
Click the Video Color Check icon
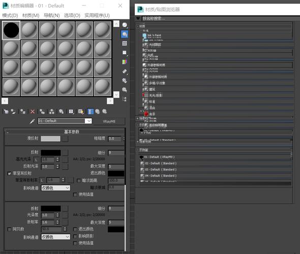125,62
